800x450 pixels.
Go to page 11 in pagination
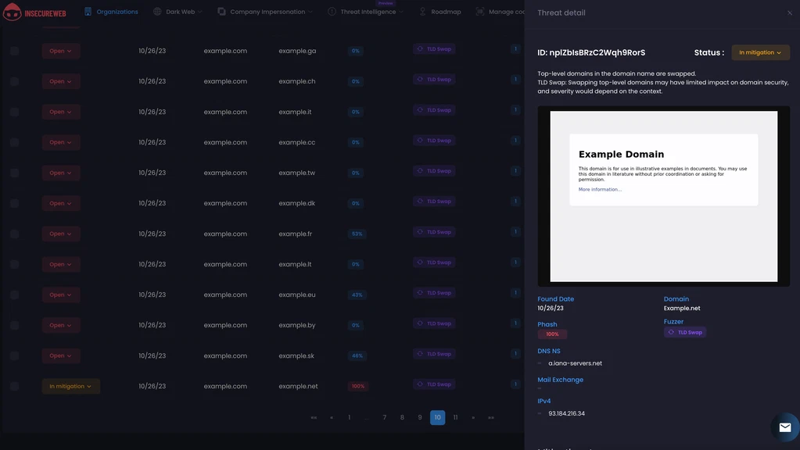point(455,417)
